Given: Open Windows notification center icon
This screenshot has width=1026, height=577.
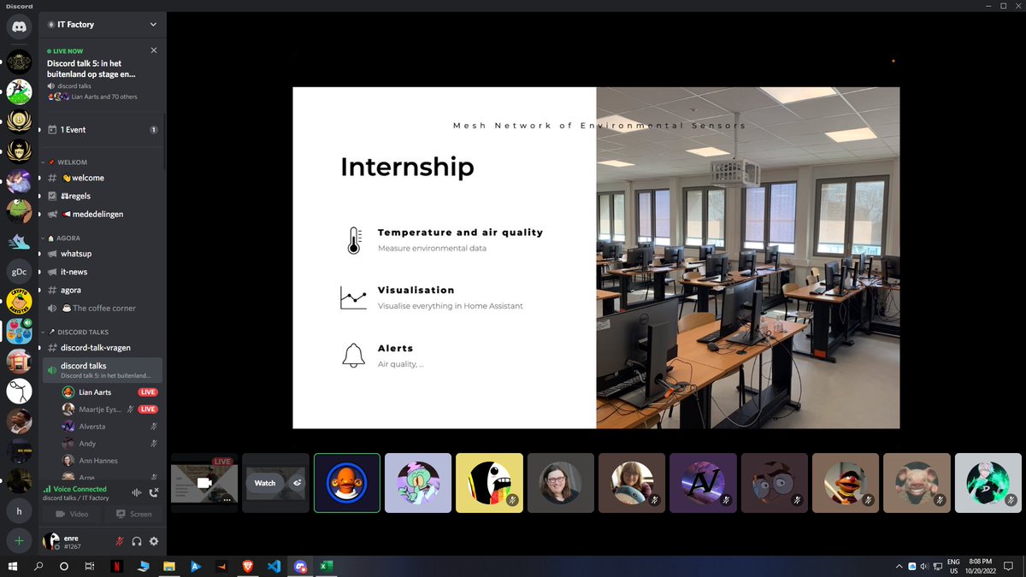Looking at the screenshot, I should (x=1009, y=566).
